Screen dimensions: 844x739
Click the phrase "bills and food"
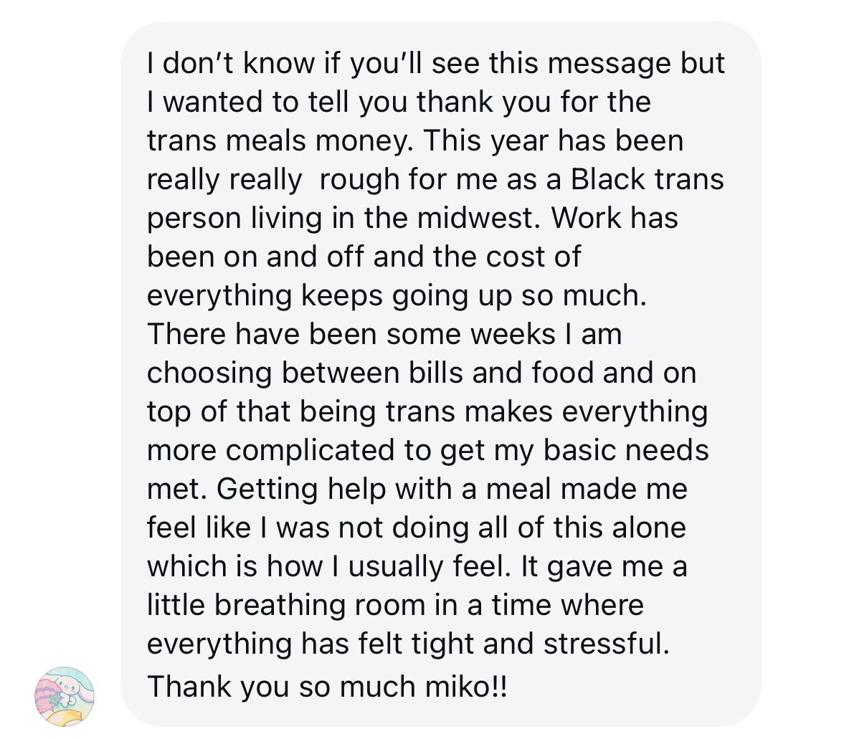[x=501, y=373]
